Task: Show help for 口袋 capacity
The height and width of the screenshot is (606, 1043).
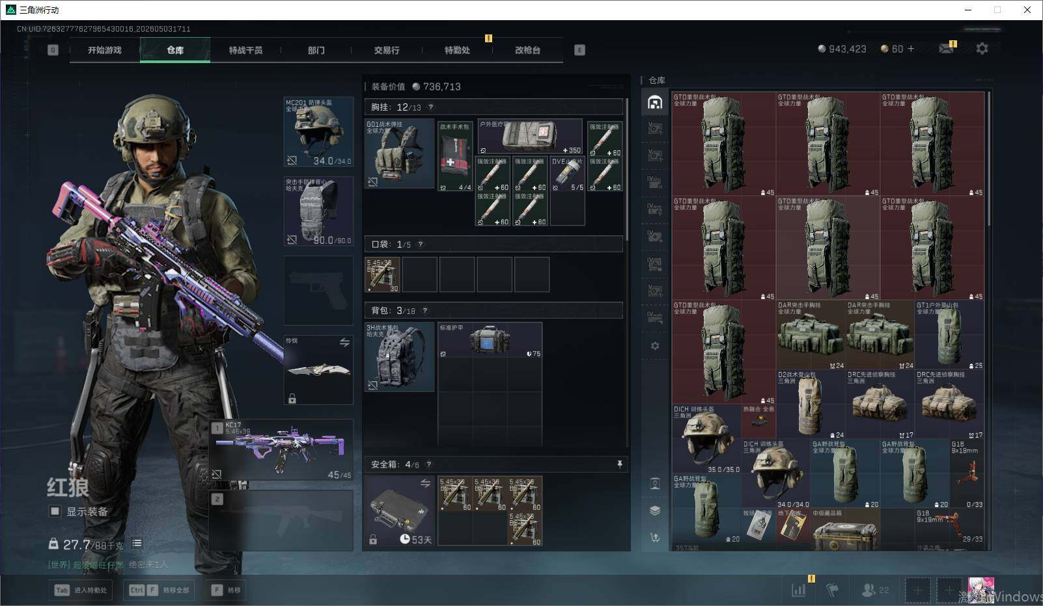Action: click(421, 244)
